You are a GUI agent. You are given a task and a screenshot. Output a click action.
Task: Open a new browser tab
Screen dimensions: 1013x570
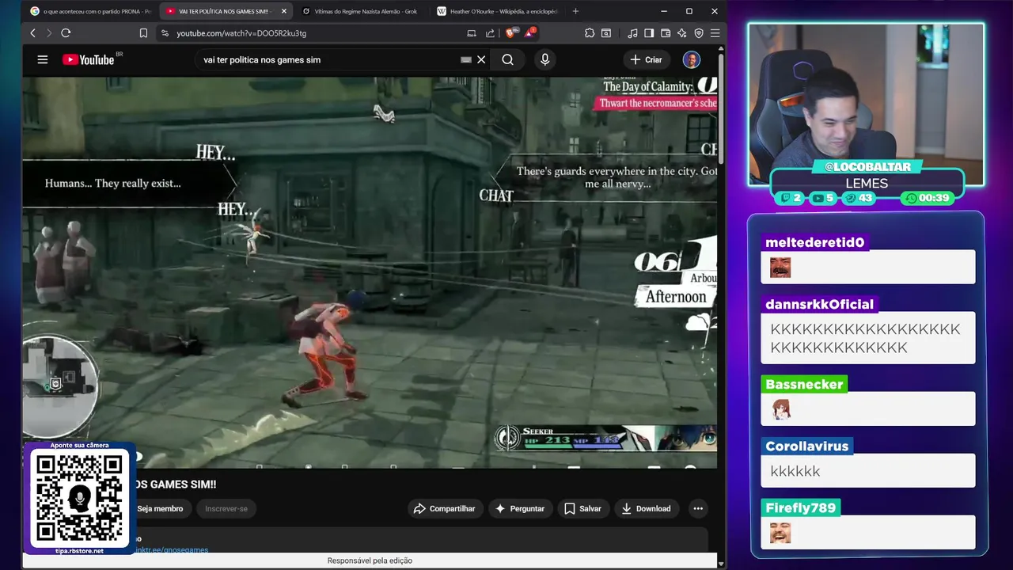pyautogui.click(x=575, y=11)
